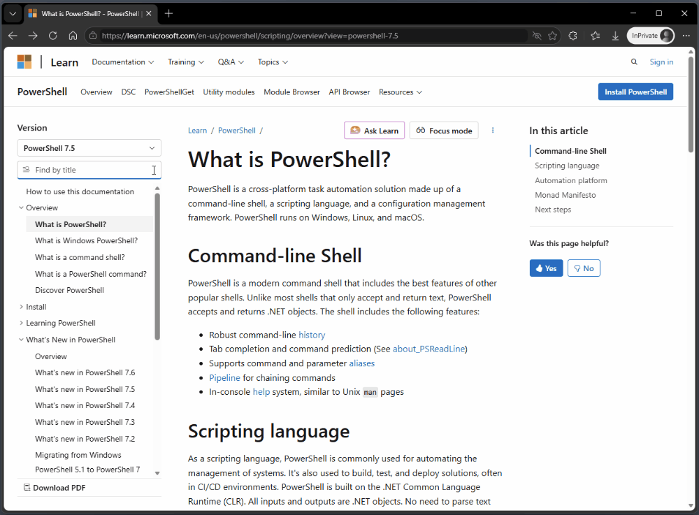699x515 pixels.
Task: Click the Microsoft logo
Action: click(x=24, y=62)
